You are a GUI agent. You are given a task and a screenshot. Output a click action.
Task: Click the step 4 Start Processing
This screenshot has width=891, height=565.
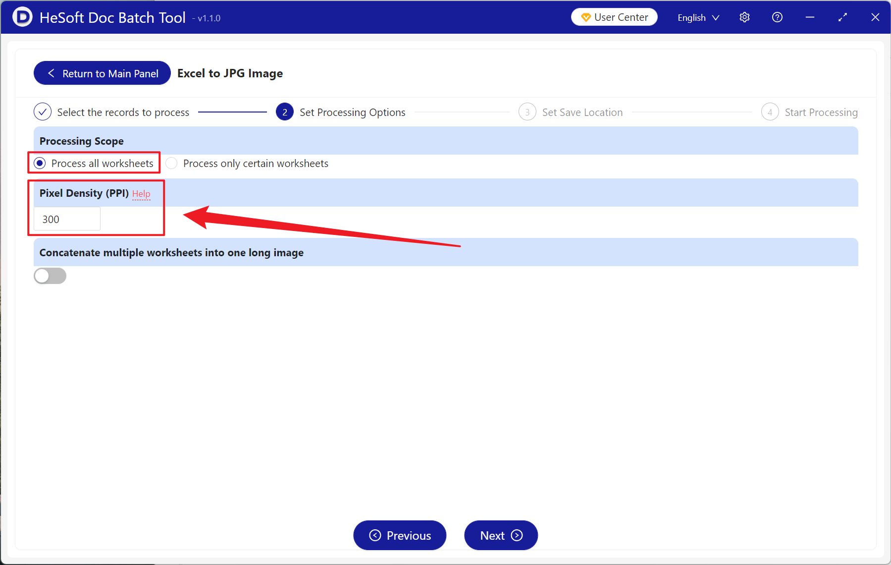click(x=809, y=112)
